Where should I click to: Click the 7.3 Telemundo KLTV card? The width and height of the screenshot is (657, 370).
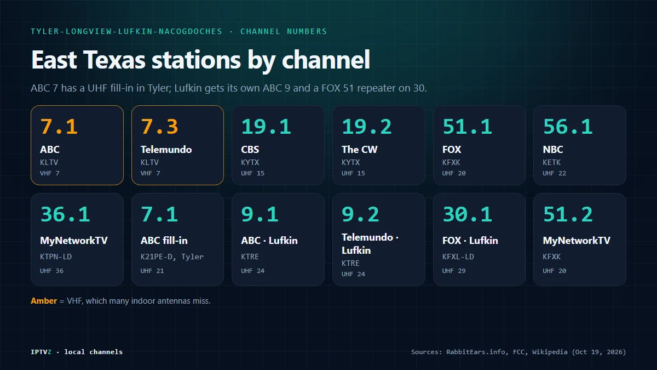pyautogui.click(x=177, y=145)
